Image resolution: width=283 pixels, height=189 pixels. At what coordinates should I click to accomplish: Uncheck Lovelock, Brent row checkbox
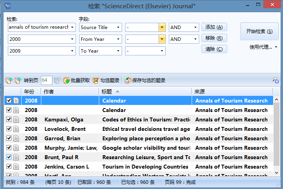pos(9,128)
